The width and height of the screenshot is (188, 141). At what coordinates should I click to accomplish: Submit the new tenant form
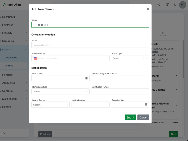click(130, 117)
